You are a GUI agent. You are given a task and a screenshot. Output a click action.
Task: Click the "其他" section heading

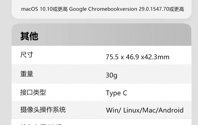29,36
